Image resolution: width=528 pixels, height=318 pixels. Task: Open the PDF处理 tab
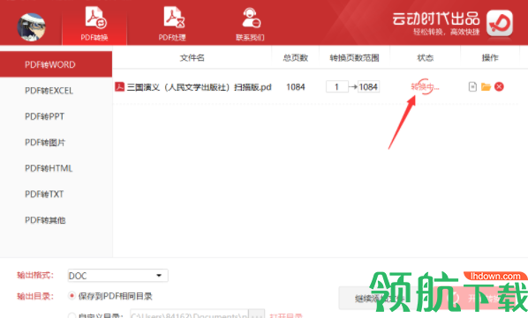pyautogui.click(x=172, y=24)
